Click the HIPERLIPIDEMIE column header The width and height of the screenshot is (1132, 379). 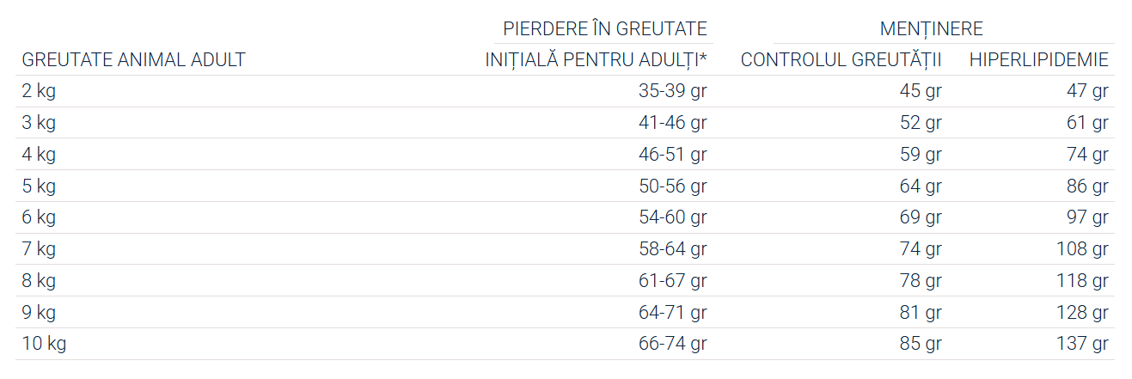point(1038,60)
